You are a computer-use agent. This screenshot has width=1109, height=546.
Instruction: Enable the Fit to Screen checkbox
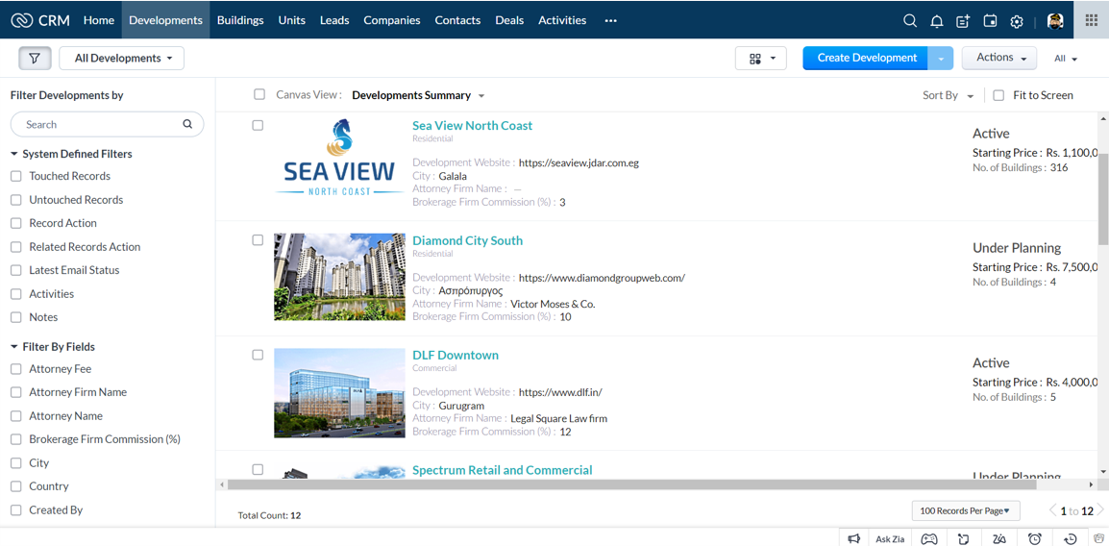[998, 95]
